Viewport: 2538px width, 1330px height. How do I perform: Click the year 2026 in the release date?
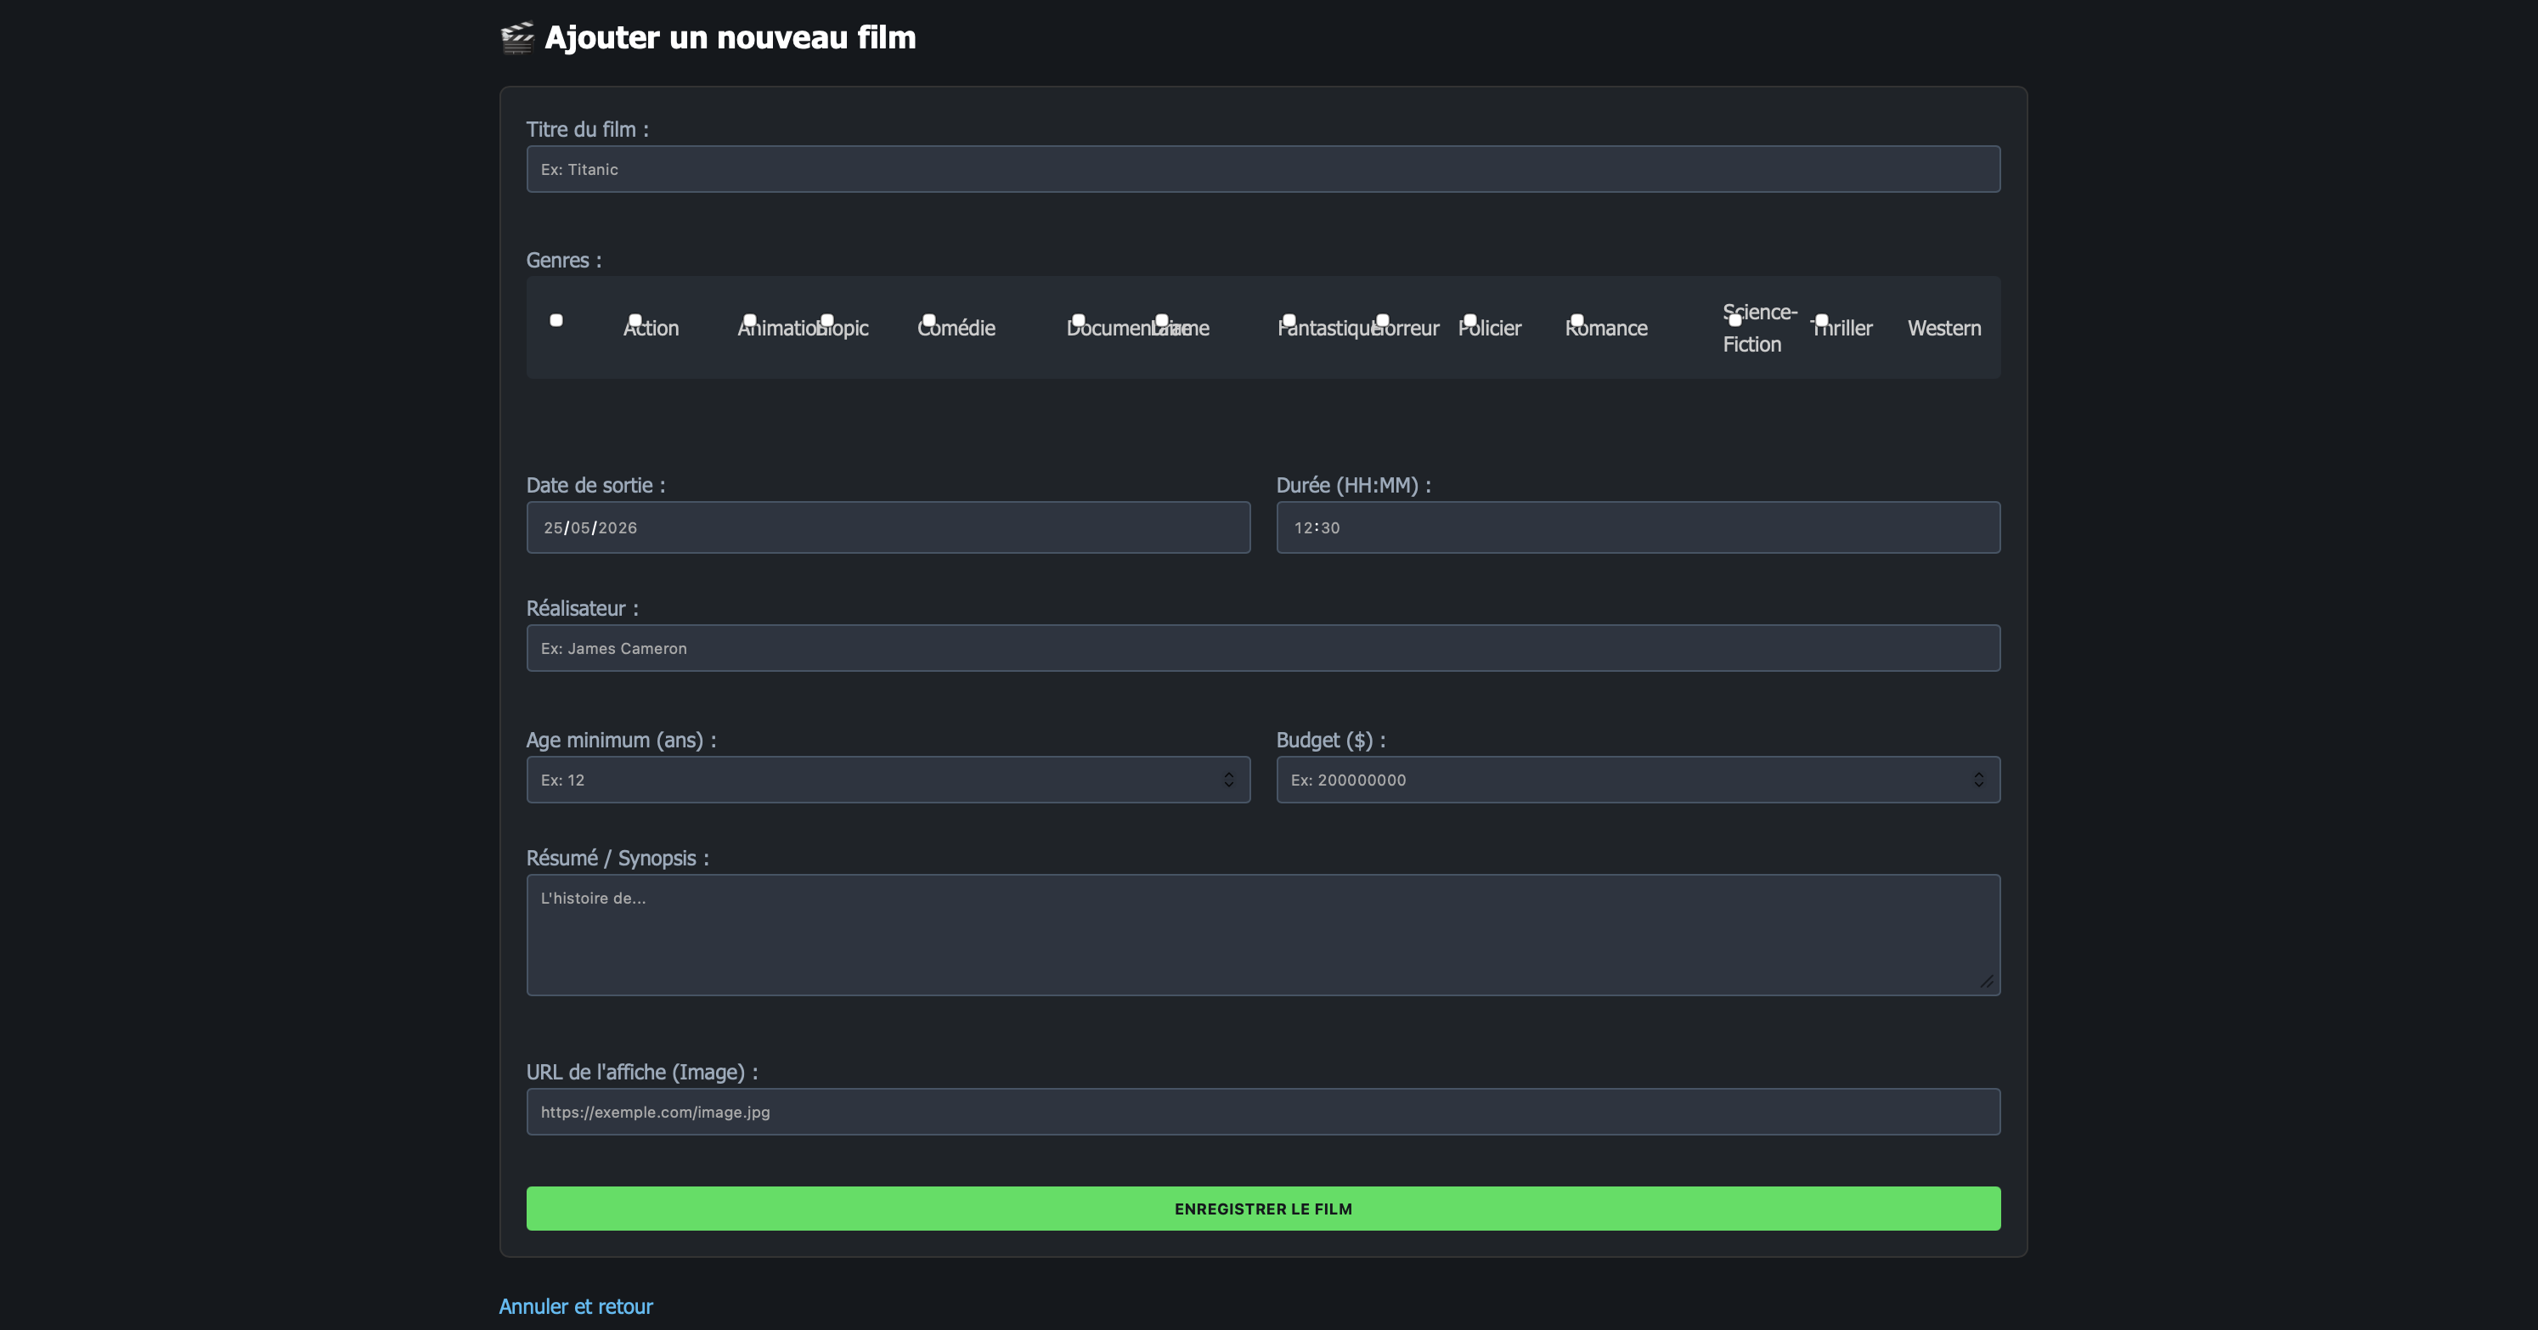point(618,528)
